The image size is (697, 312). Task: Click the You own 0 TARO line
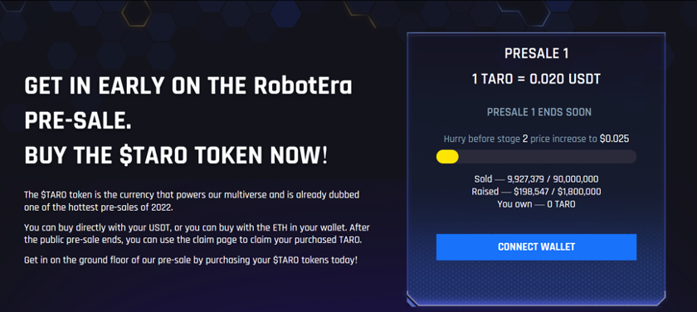tap(536, 204)
